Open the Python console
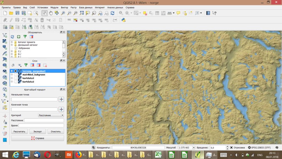282x159 pixels. [124, 20]
